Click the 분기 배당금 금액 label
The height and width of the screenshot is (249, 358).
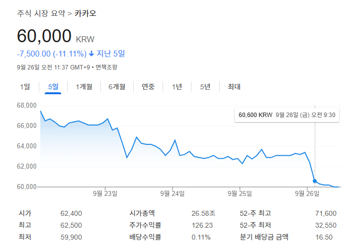[x=264, y=237]
